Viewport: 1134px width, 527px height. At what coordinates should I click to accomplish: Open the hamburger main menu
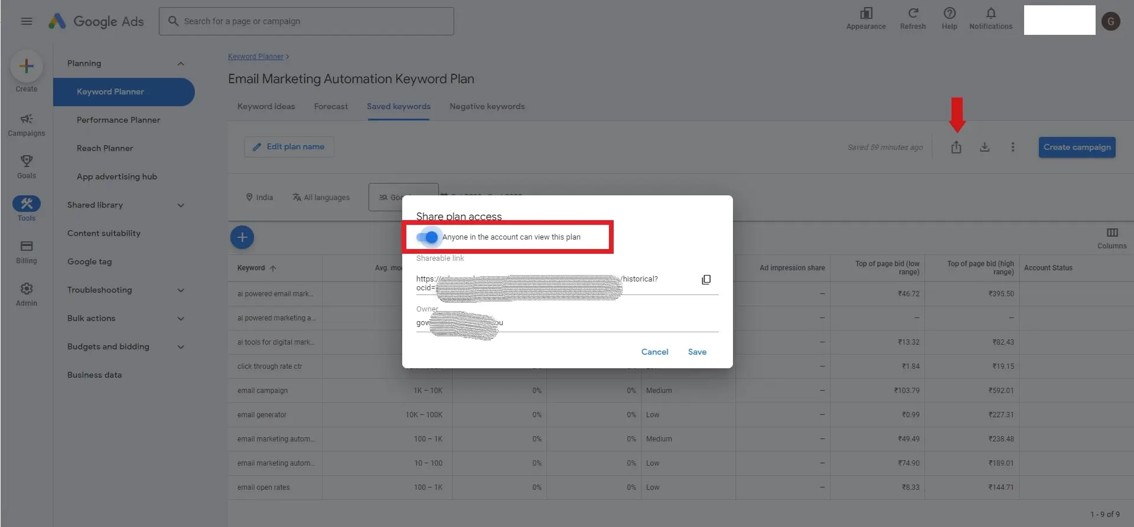(x=27, y=21)
